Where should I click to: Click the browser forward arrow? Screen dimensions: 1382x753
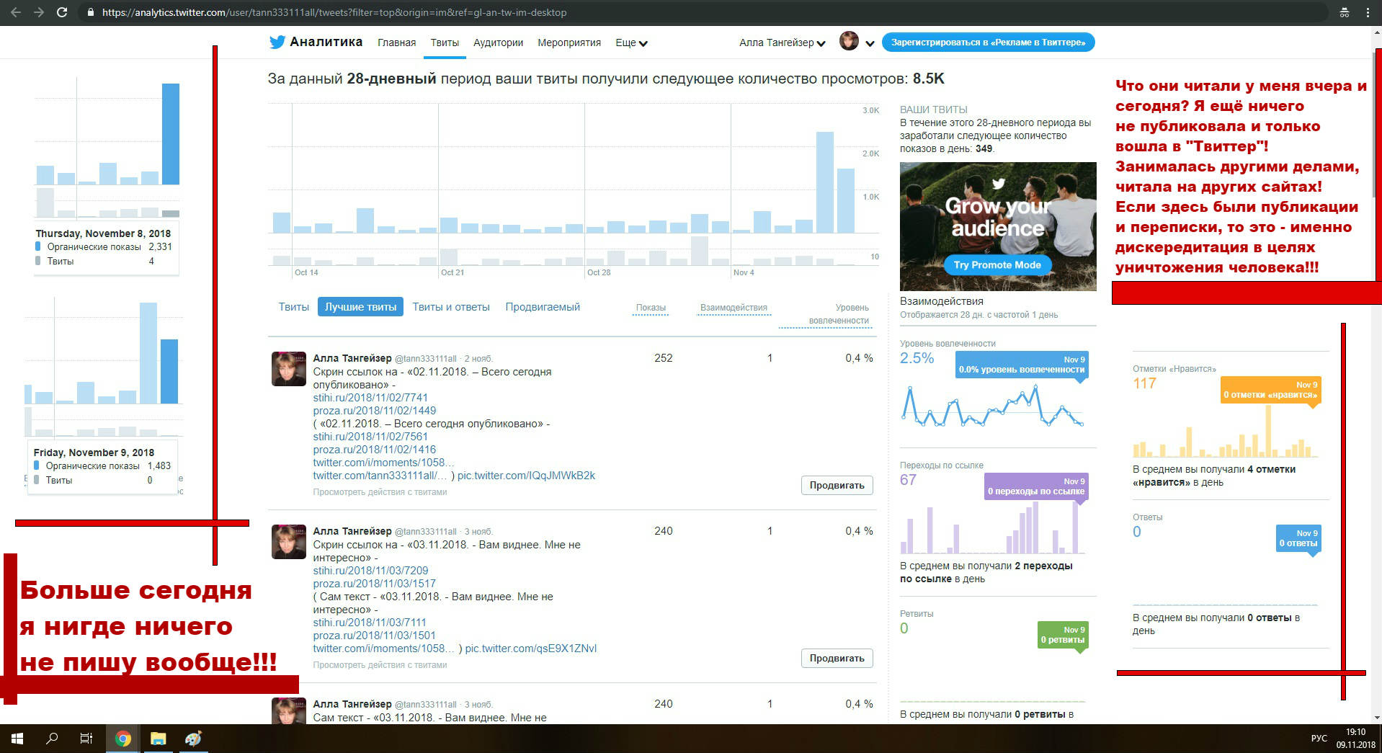tap(39, 12)
